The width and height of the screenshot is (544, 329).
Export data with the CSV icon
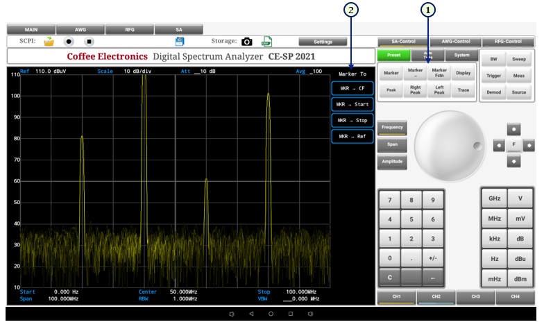[266, 42]
